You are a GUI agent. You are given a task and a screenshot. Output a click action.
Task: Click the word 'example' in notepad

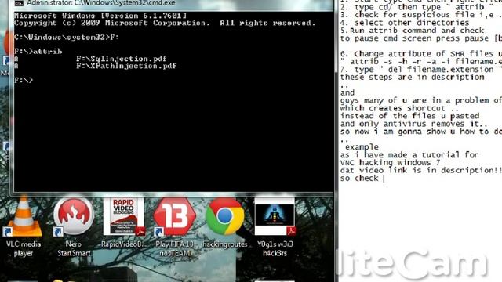point(362,147)
